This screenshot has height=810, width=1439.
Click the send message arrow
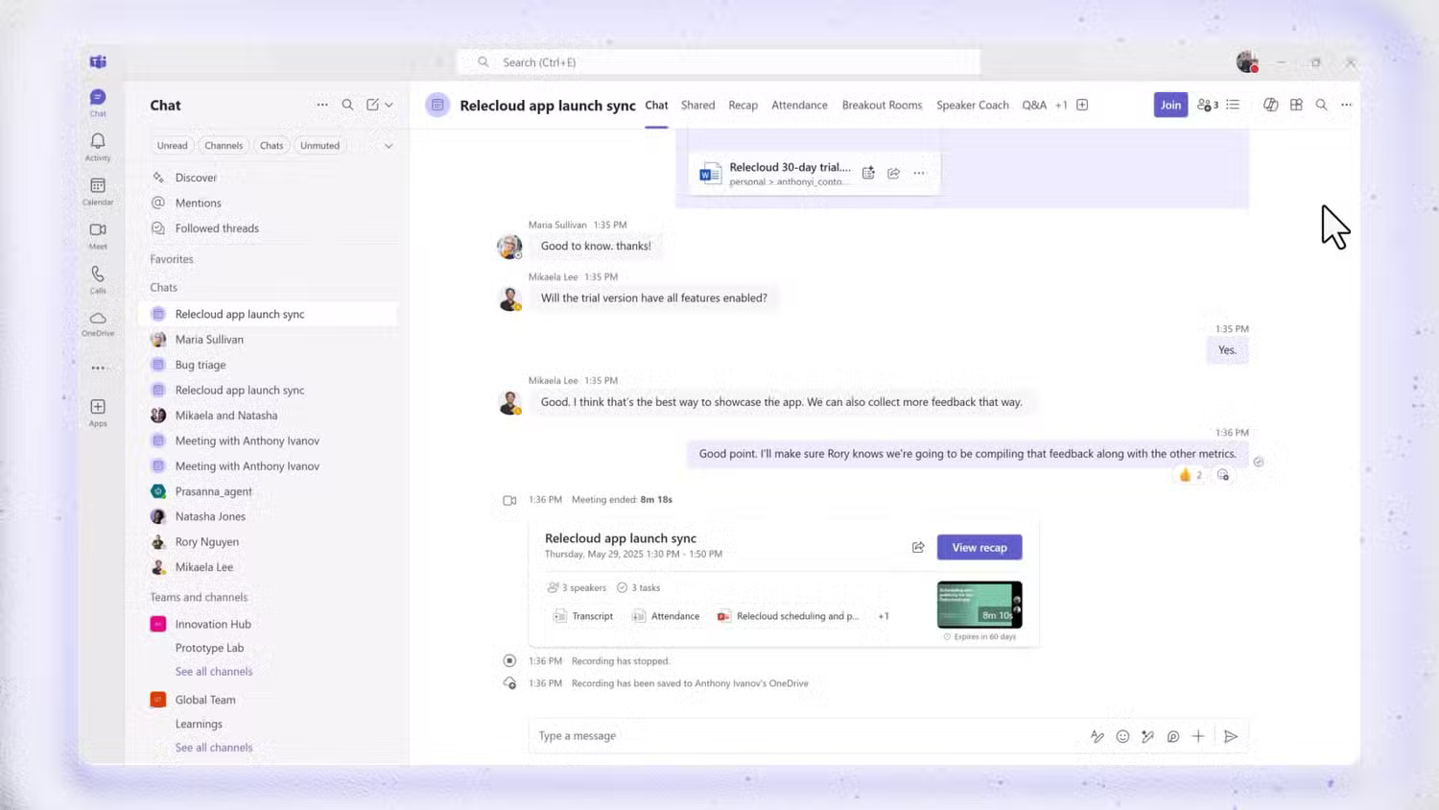tap(1231, 736)
